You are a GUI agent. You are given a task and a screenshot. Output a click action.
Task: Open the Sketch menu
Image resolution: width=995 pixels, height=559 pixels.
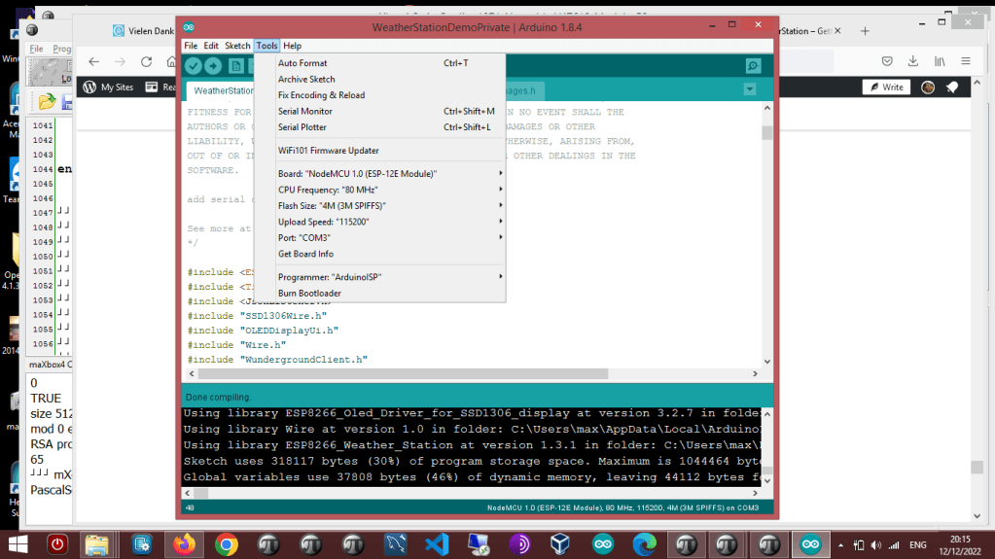tap(237, 46)
